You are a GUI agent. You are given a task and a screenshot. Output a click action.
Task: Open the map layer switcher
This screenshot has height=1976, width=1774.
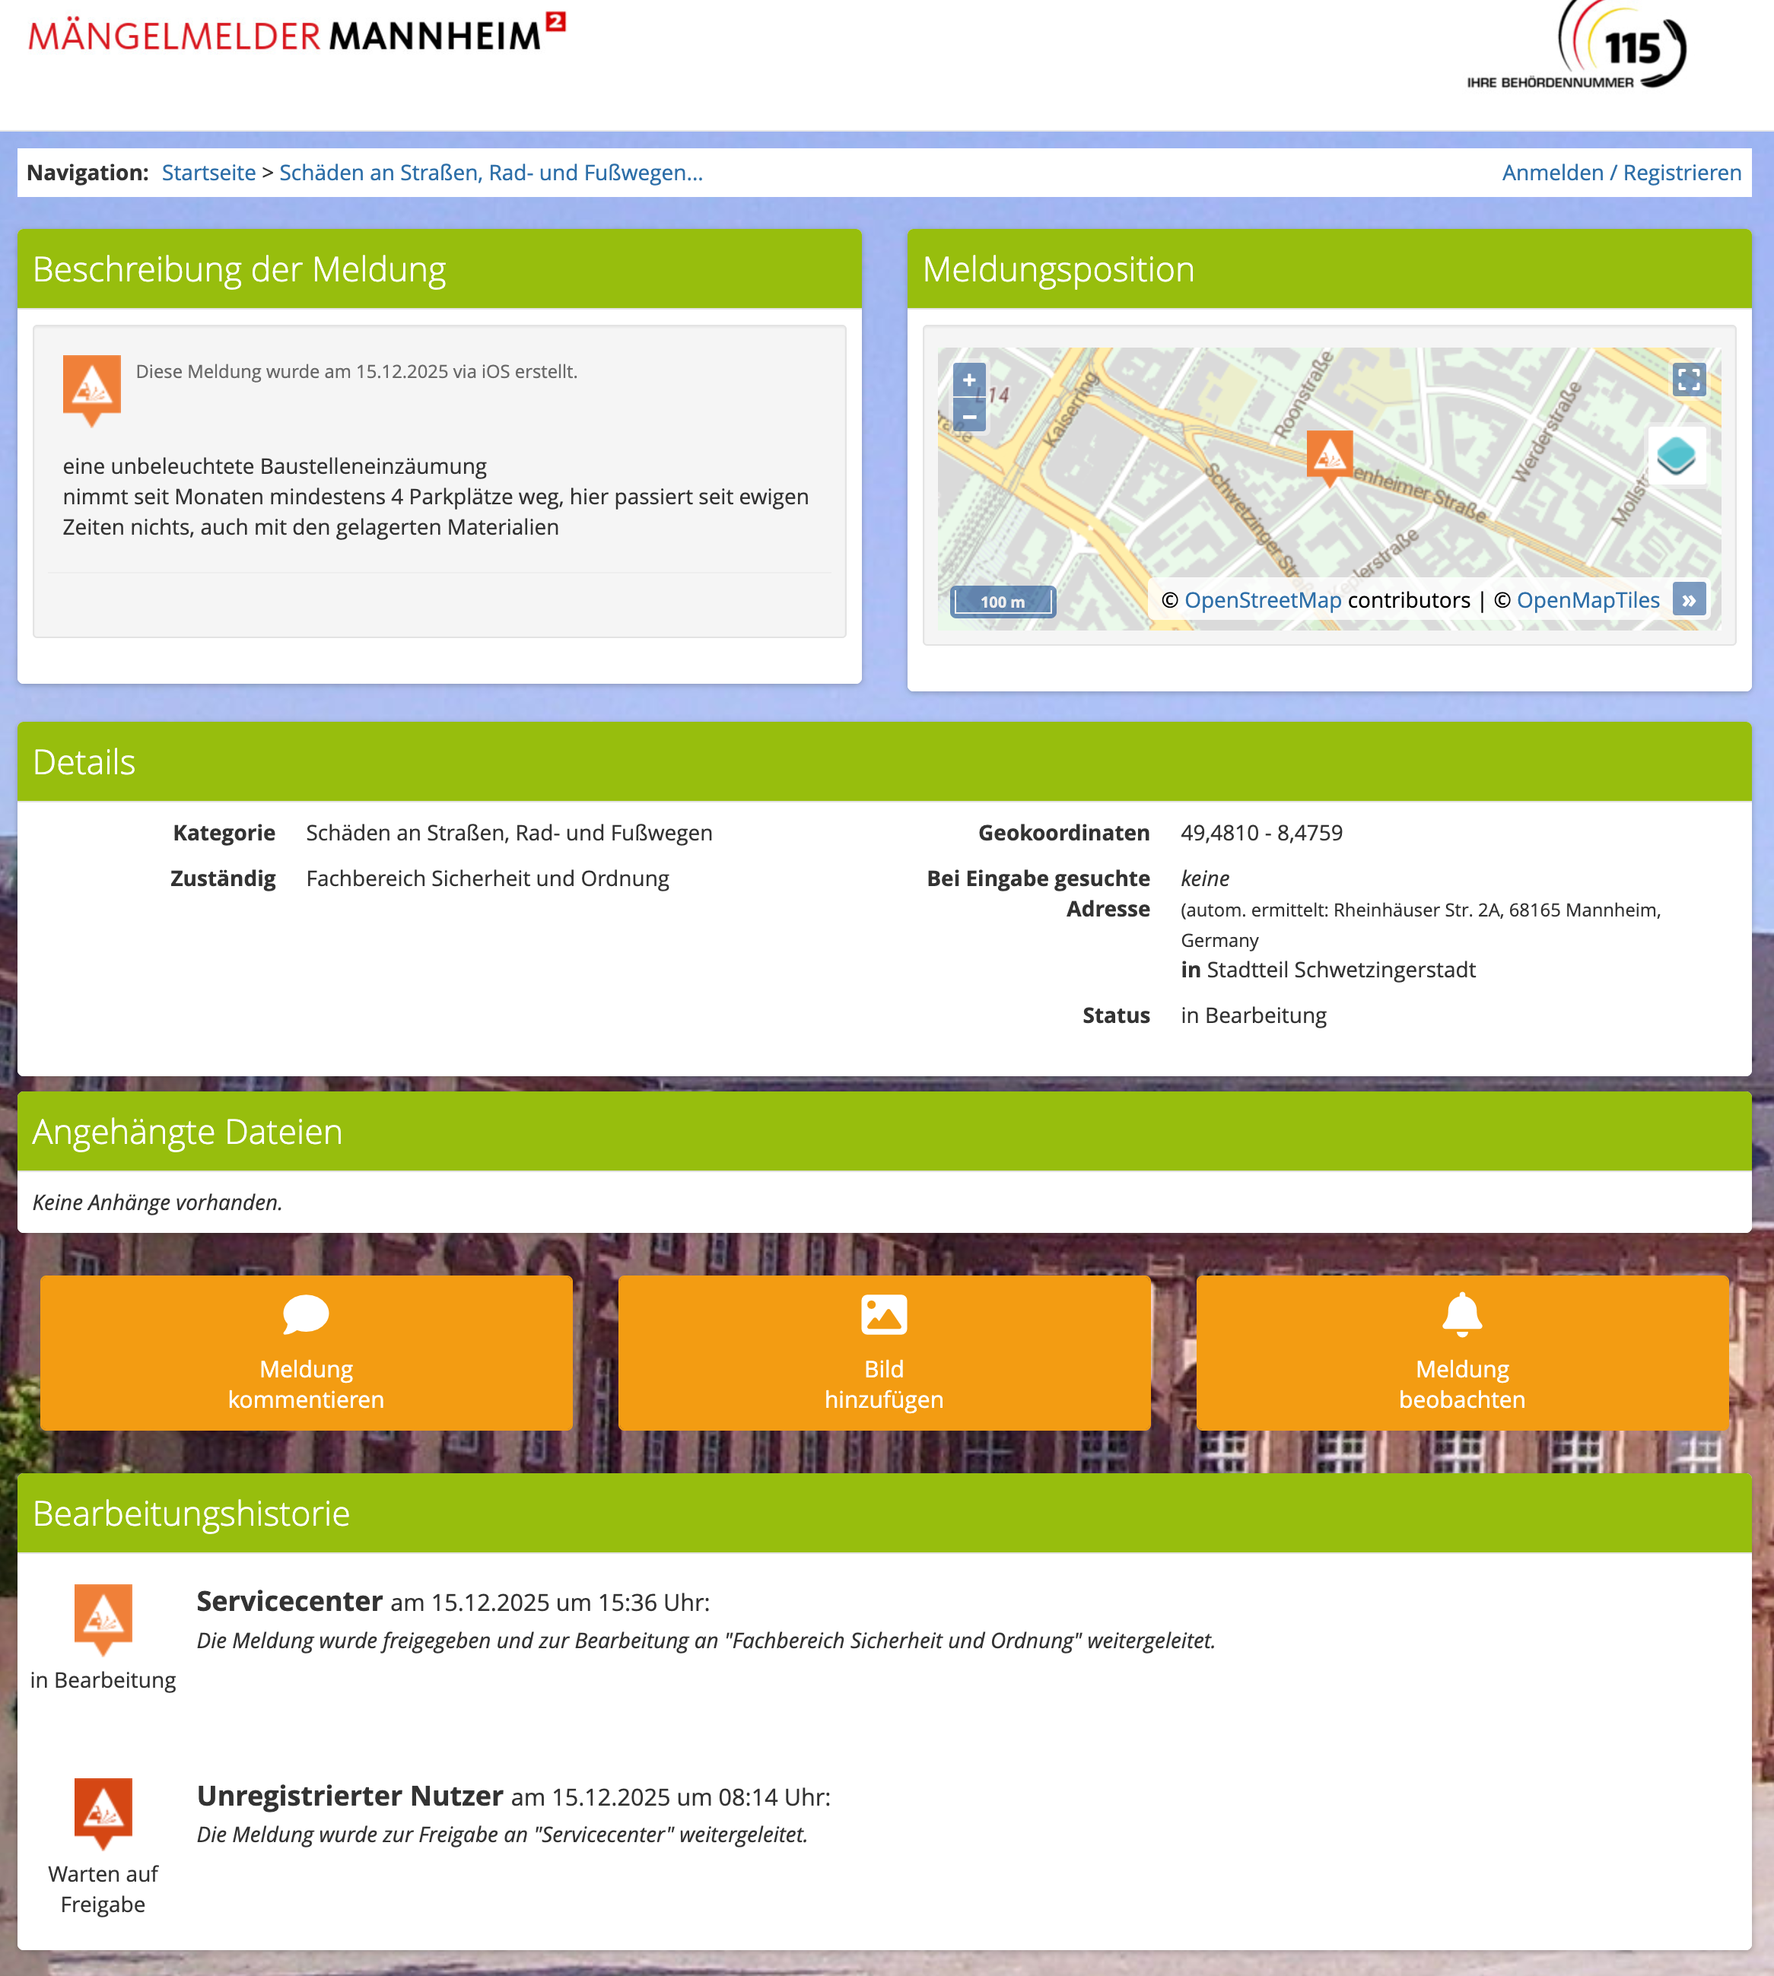coord(1676,455)
